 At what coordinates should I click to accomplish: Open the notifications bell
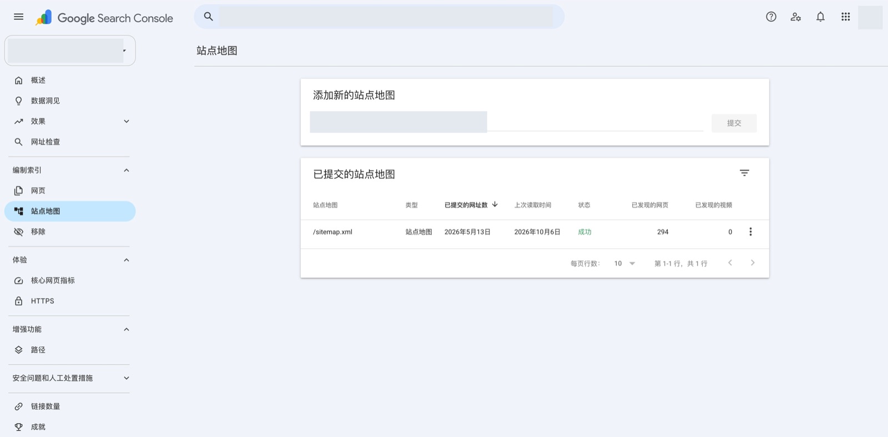(x=820, y=17)
